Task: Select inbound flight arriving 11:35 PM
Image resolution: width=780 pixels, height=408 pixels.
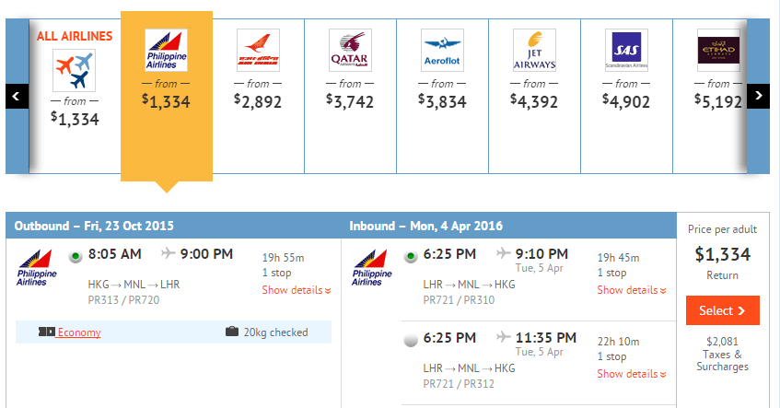Action: pos(411,340)
